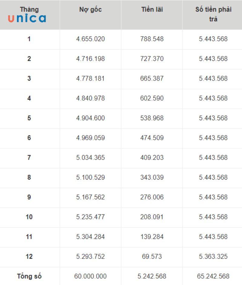Click the Số tiền phải trả header

pos(213,14)
